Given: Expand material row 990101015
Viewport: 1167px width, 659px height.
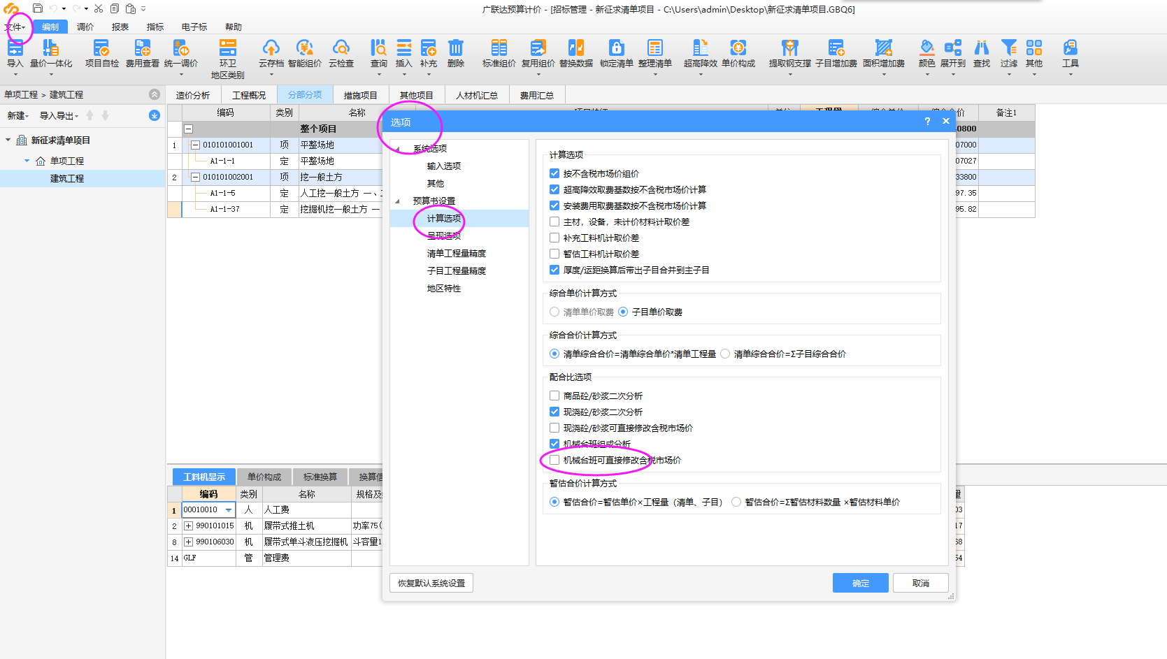Looking at the screenshot, I should click(188, 526).
